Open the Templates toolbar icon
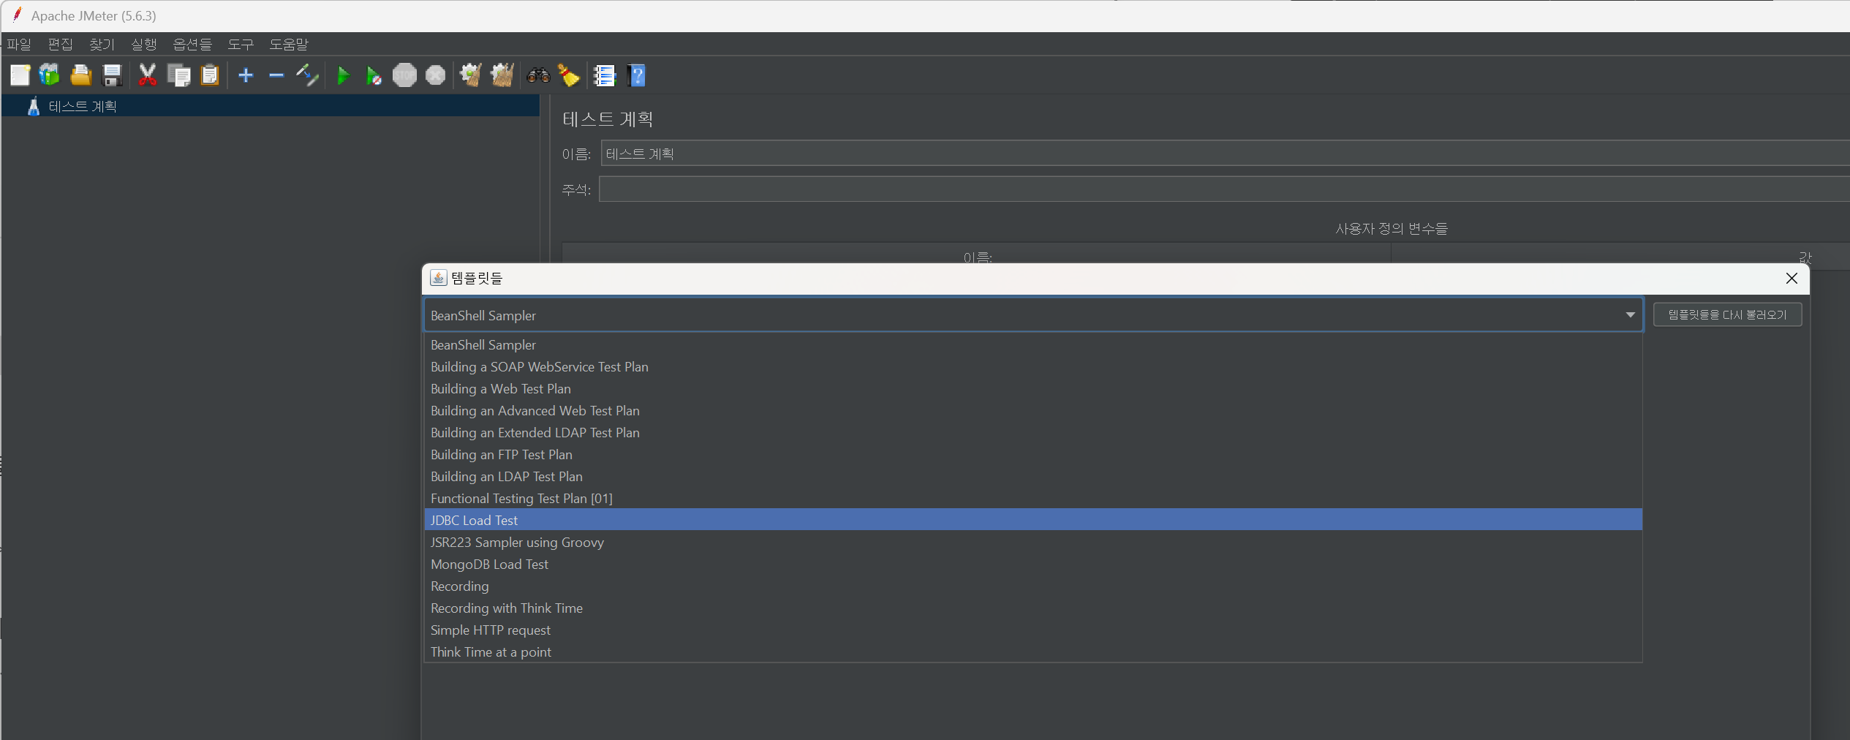Viewport: 1850px width, 740px height. point(50,75)
